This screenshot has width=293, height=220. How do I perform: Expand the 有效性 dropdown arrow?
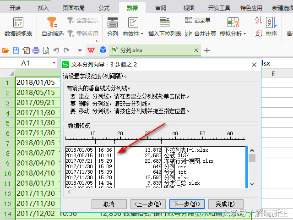coord(142,34)
